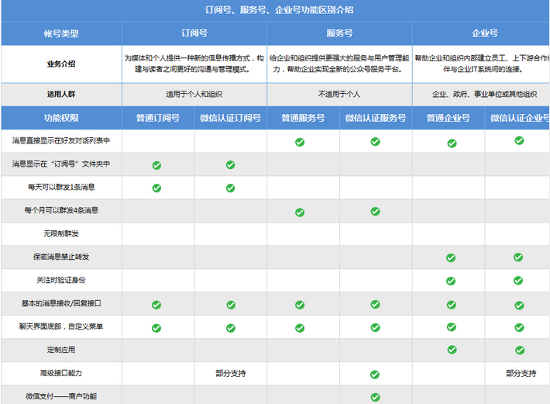
Task: Click the 微信支付——商户功能 row label
Action: [61, 396]
